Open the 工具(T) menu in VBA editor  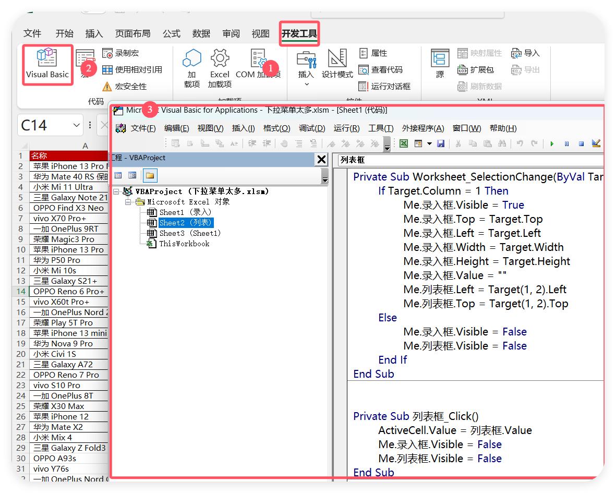pos(381,128)
